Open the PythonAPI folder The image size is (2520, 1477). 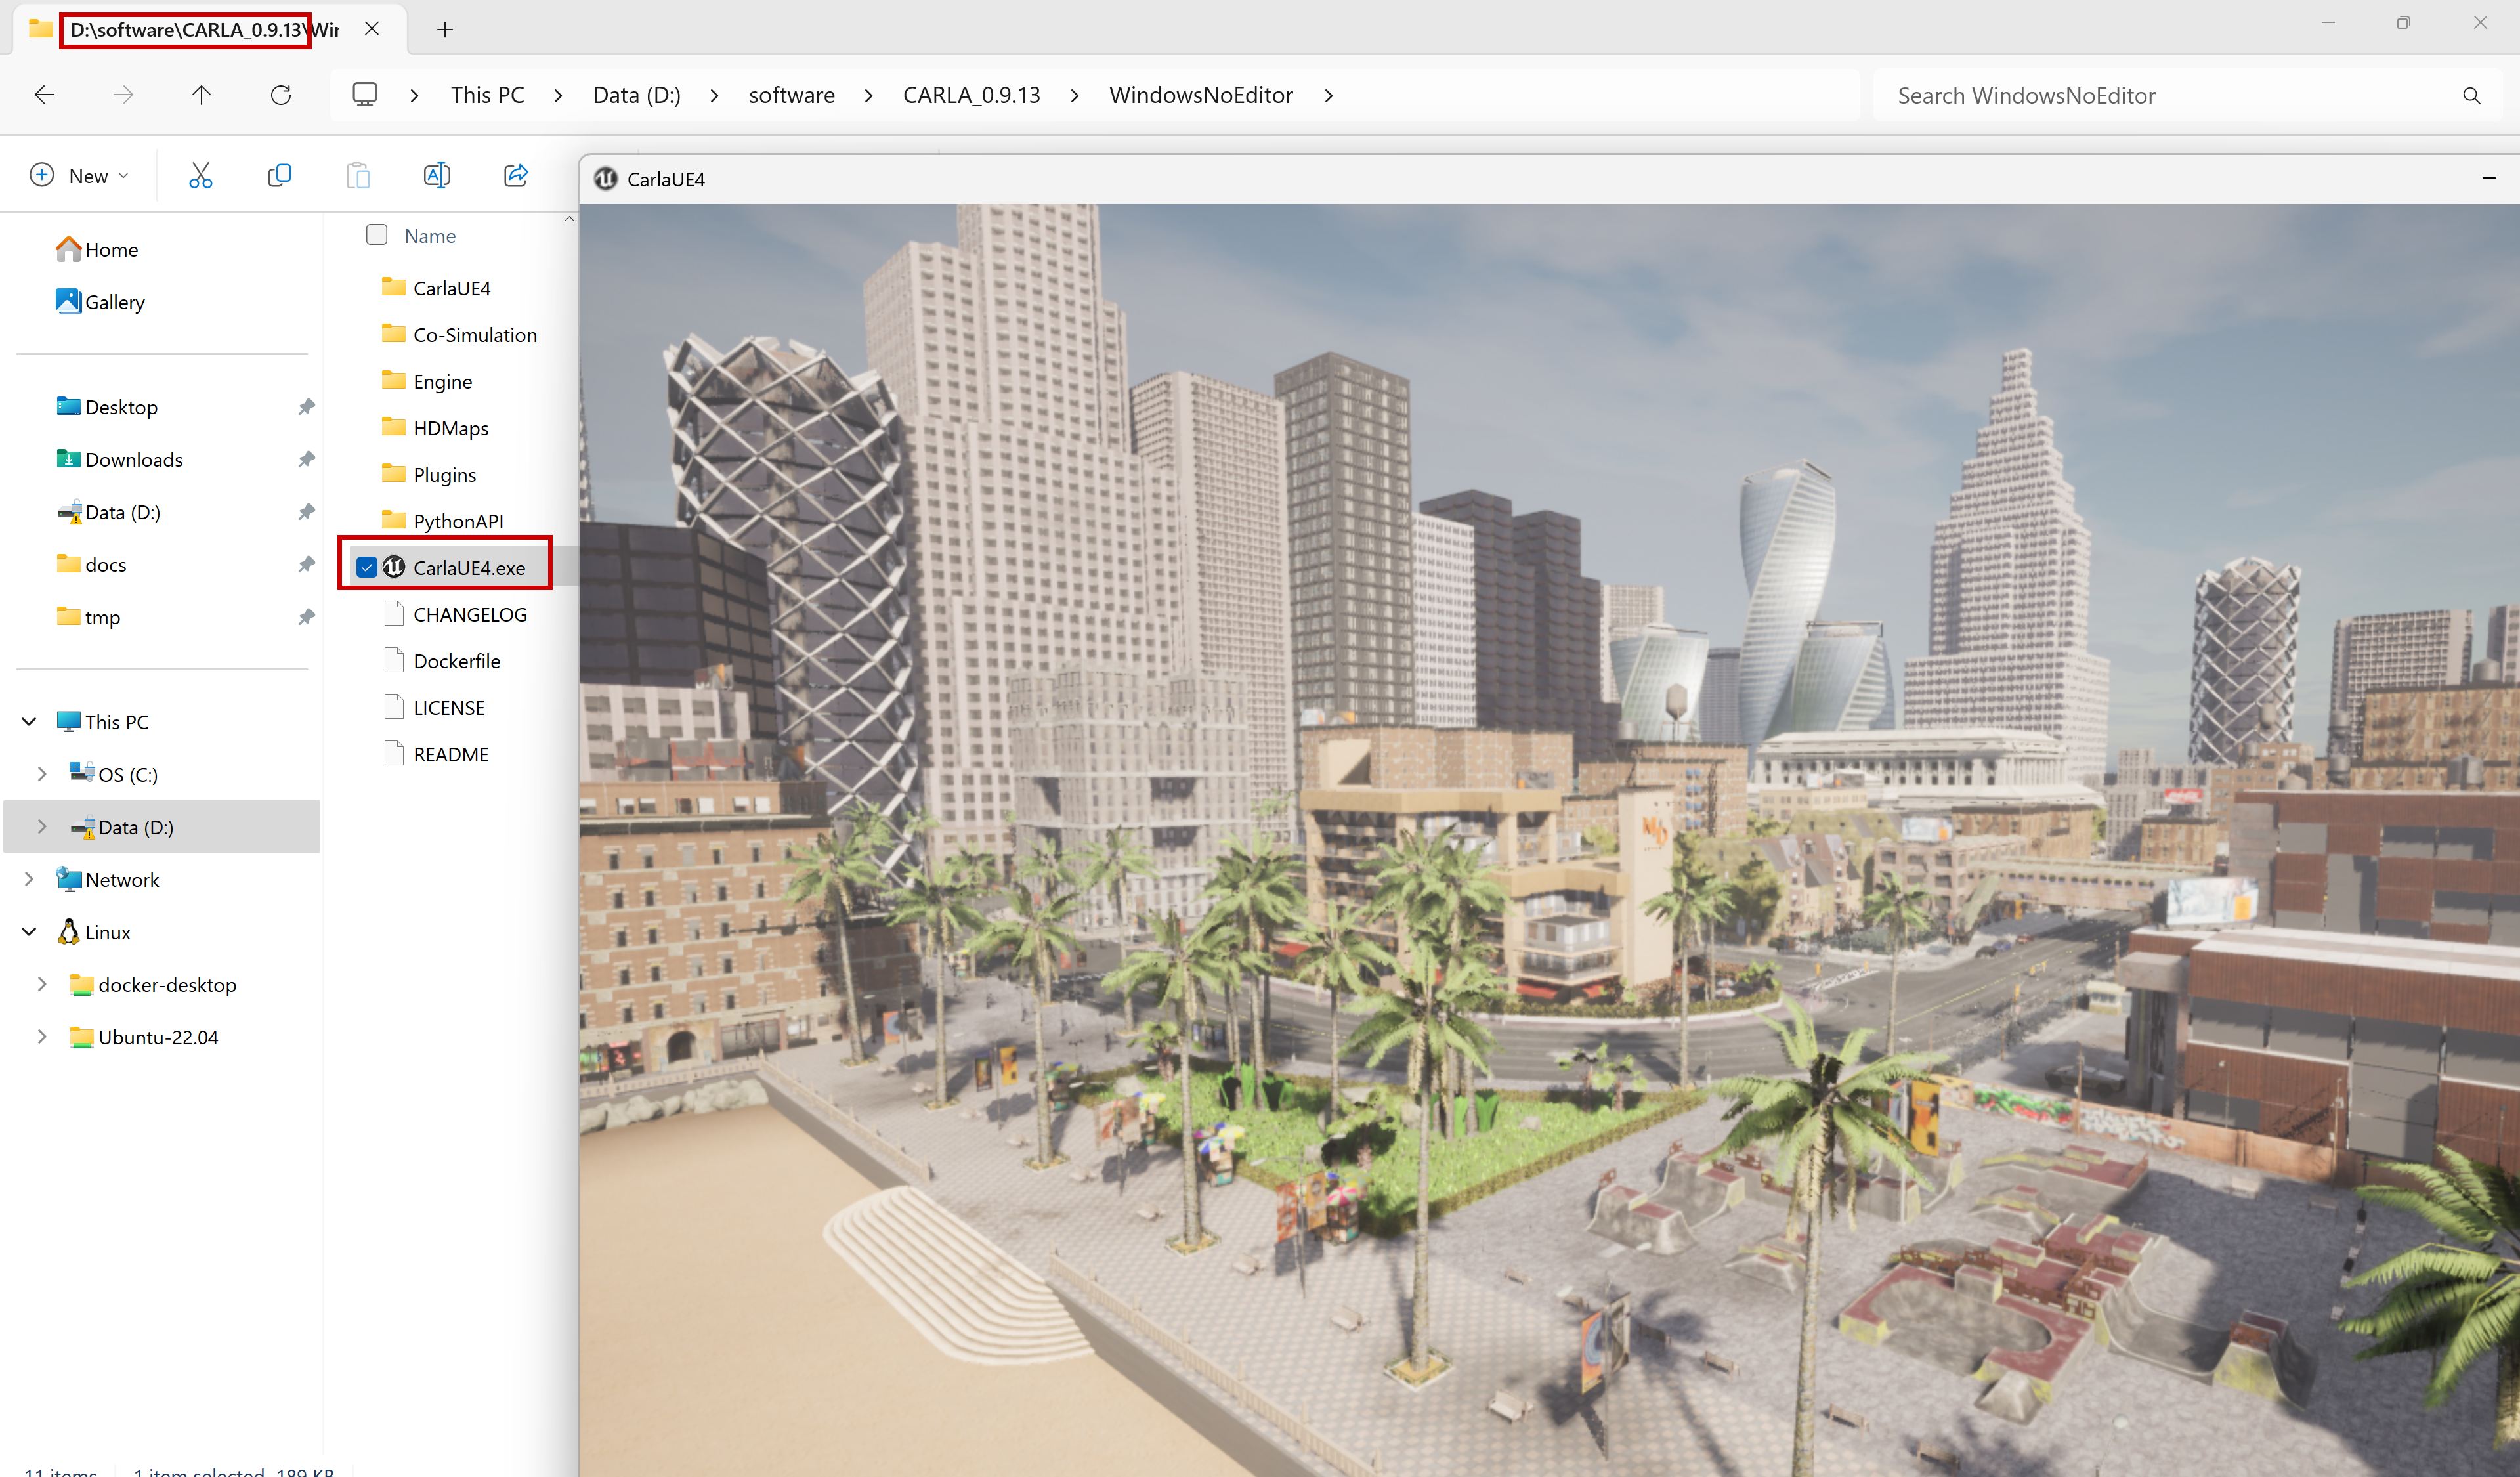[457, 521]
